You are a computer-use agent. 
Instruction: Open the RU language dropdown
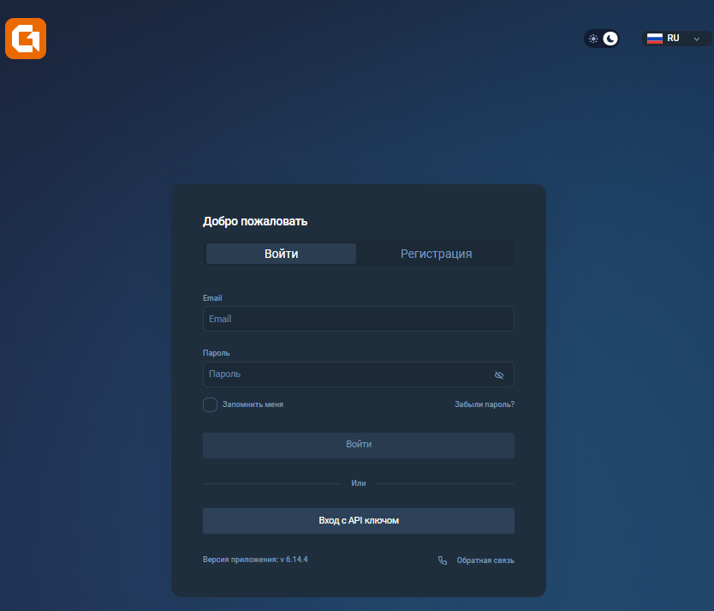tap(676, 39)
